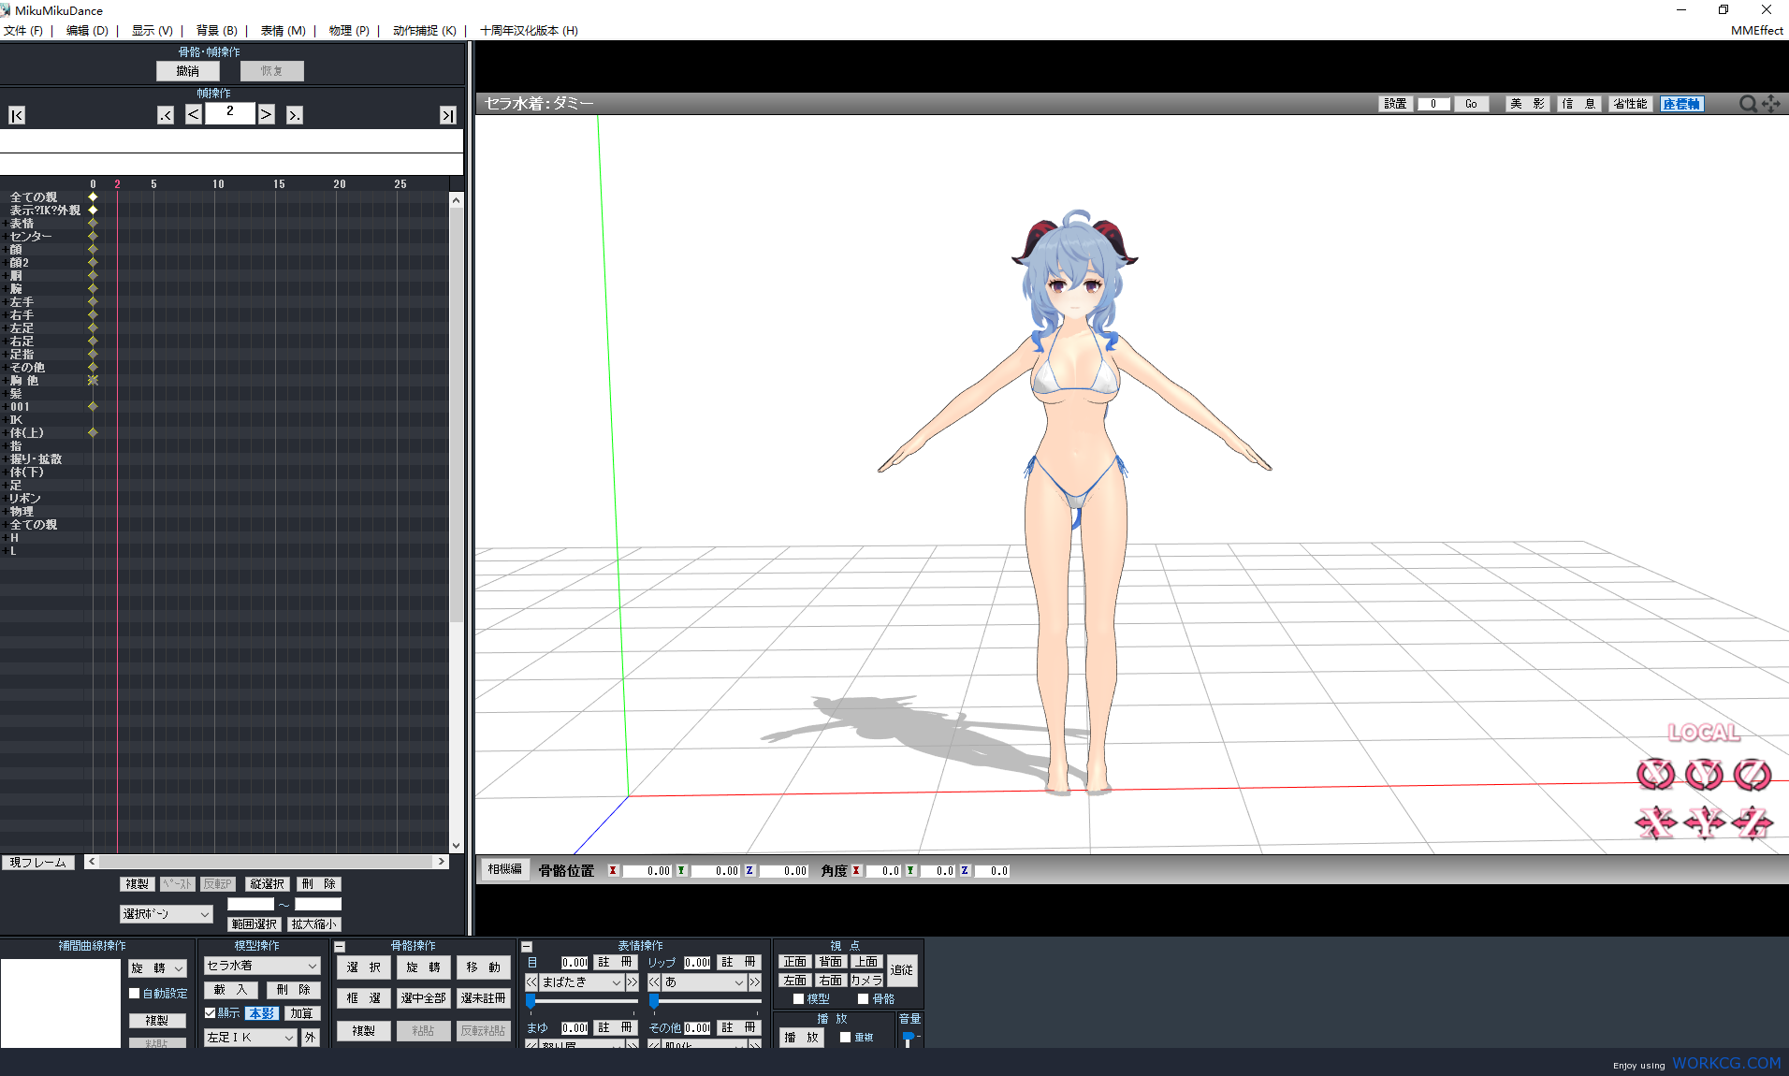The width and height of the screenshot is (1789, 1076).
Task: Click the 撤销 undo button
Action: 188,71
